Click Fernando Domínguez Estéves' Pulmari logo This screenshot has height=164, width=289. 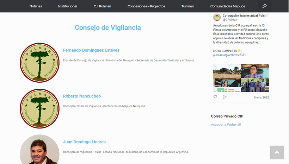(39, 63)
